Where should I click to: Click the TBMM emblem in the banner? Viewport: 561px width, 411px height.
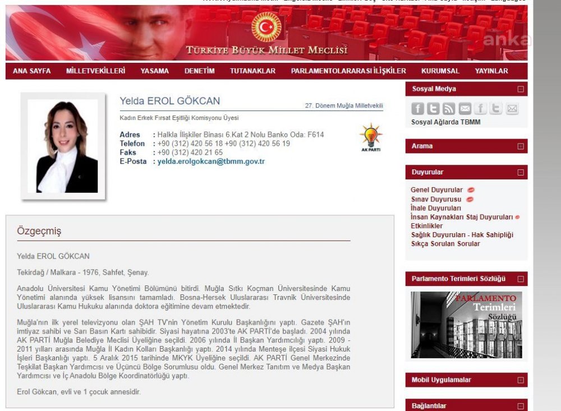[x=266, y=27]
